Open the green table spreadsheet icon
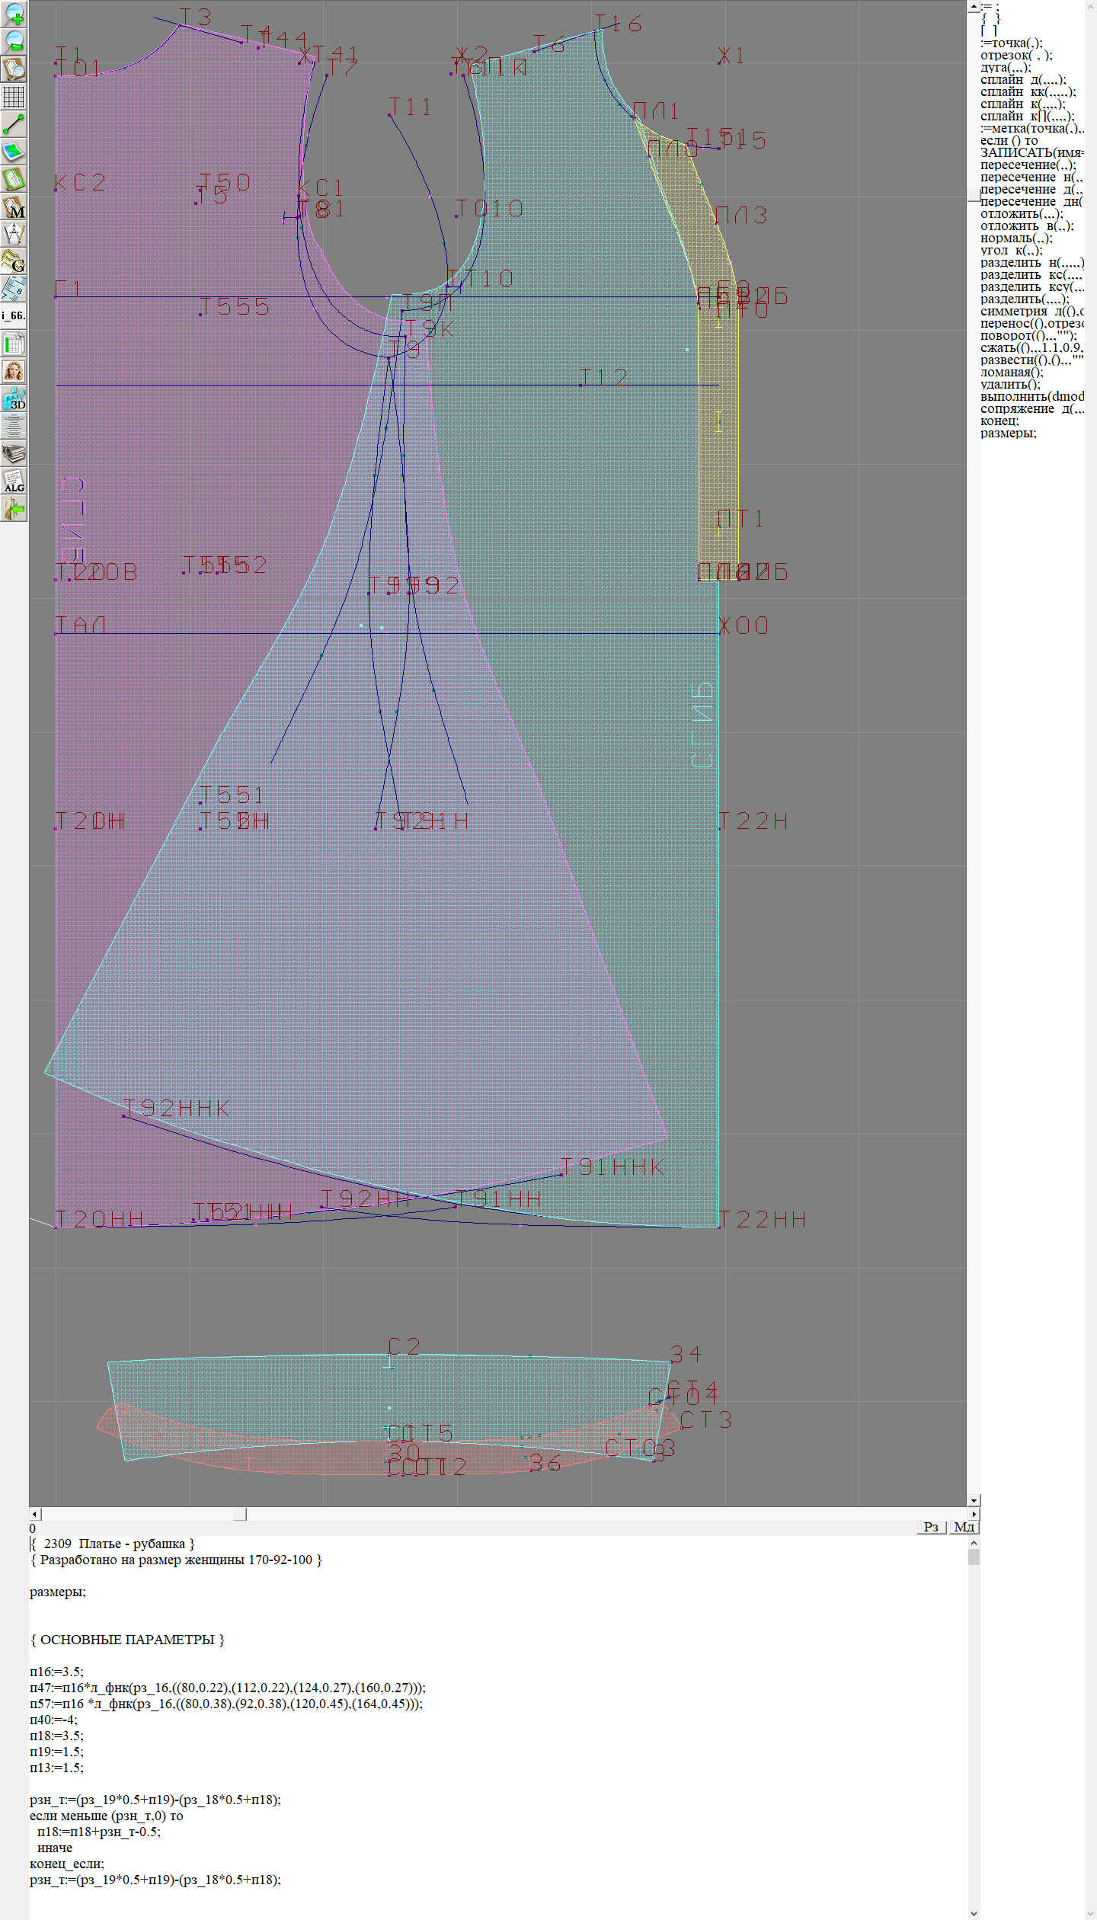Viewport: 1097px width, 1920px height. (14, 344)
